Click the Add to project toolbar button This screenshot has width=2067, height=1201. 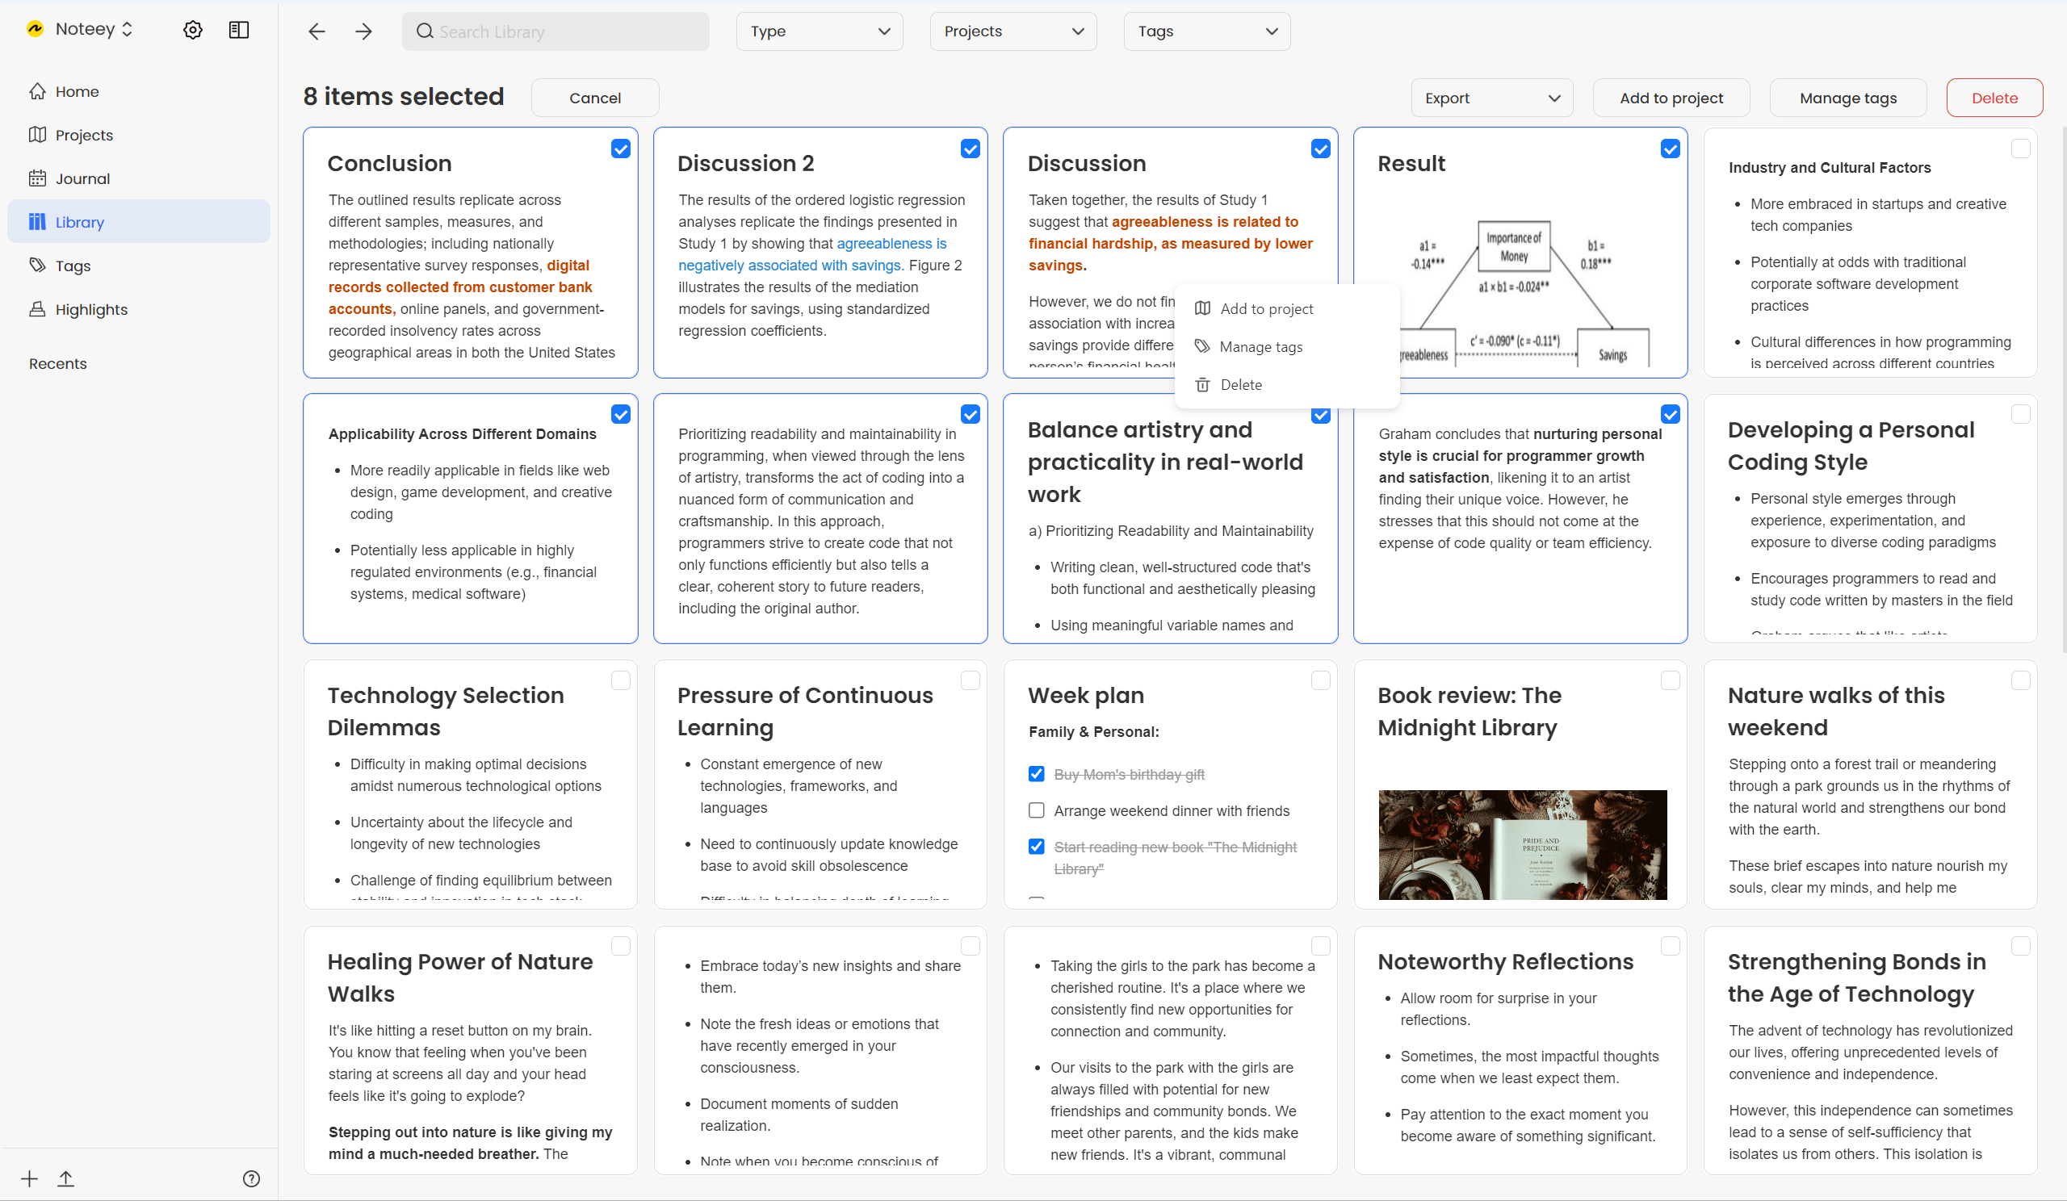(x=1671, y=98)
